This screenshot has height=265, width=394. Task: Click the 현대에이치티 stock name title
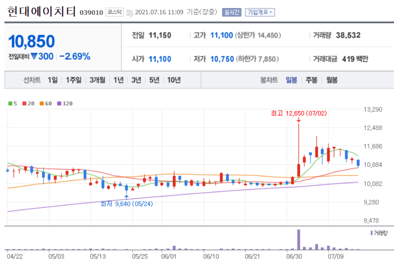click(x=41, y=12)
